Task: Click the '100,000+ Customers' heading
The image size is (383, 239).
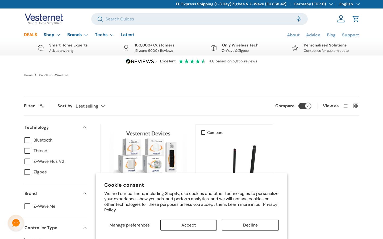Action: 155,45
